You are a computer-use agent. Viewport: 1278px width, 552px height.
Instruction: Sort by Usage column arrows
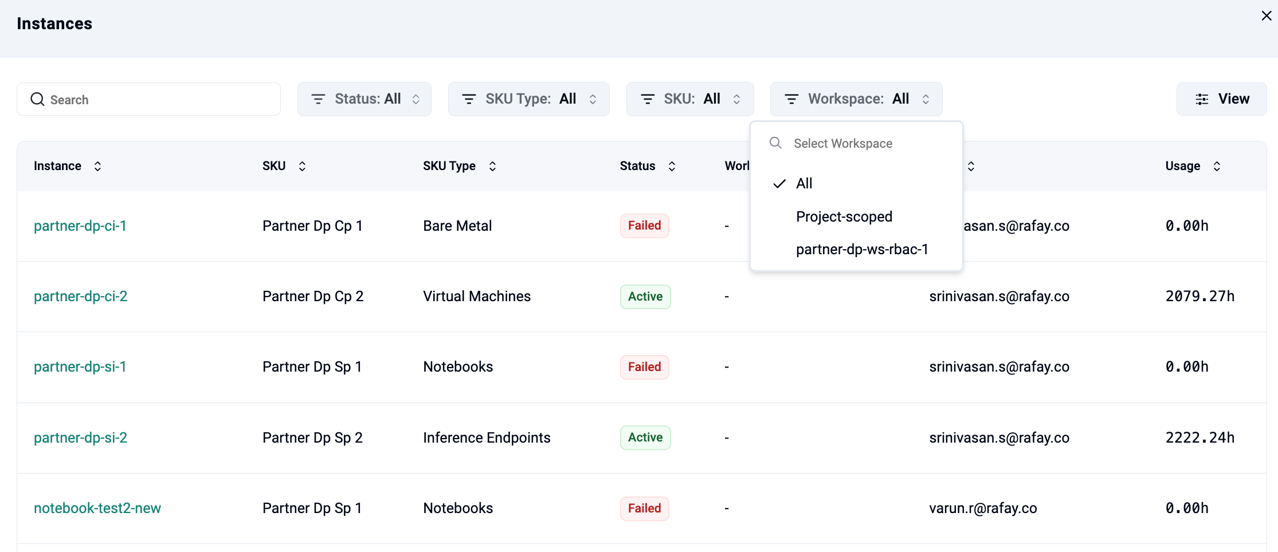pyautogui.click(x=1217, y=166)
